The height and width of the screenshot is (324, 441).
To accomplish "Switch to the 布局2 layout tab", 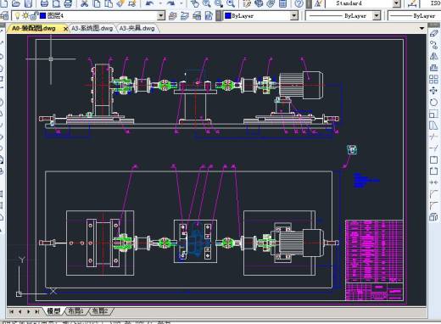I will click(100, 311).
